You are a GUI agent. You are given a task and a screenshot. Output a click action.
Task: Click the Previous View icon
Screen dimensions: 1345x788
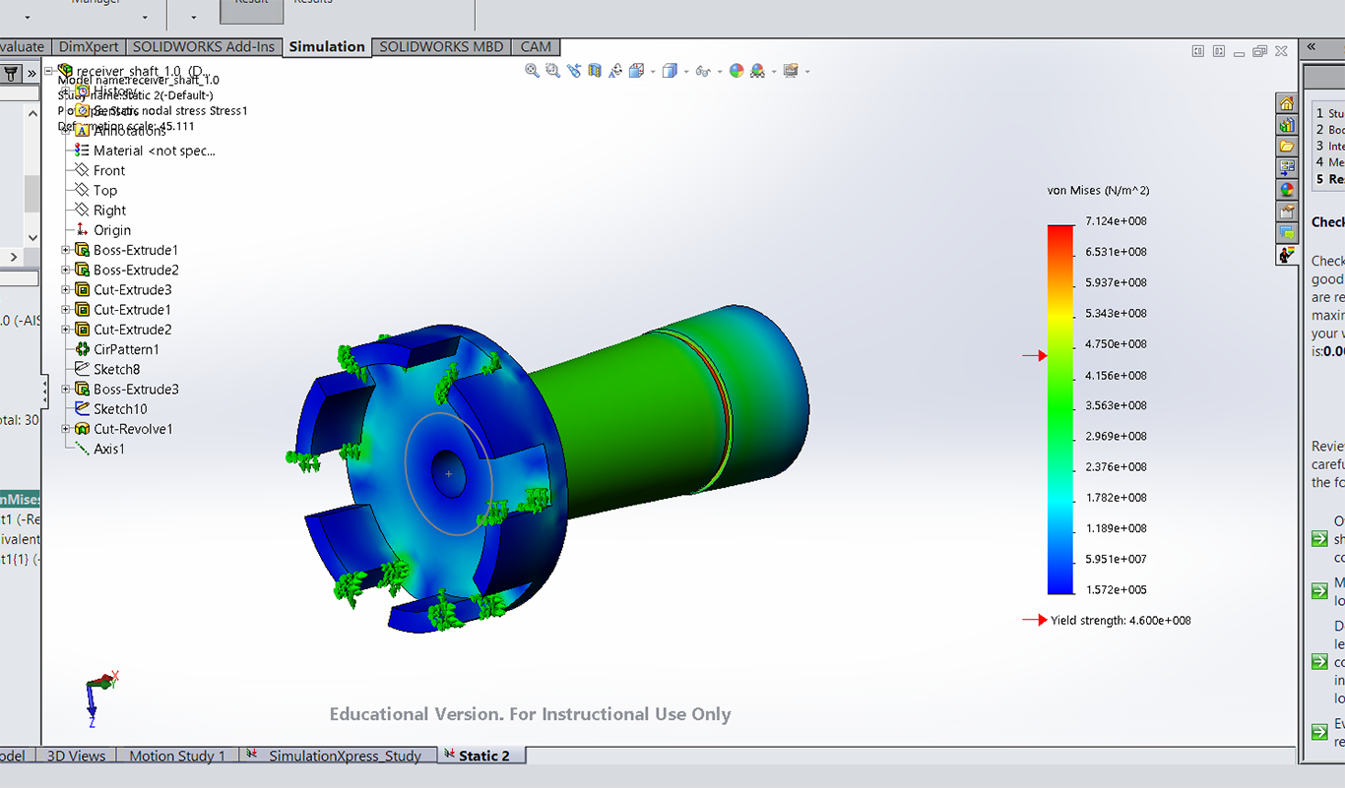coord(574,71)
